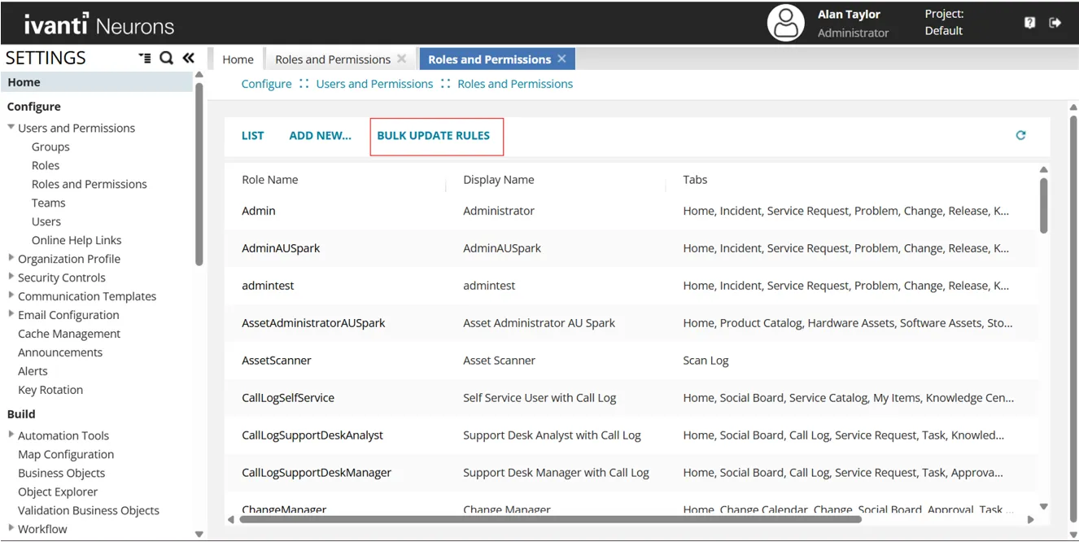Sort by the Role Name column header

pos(270,180)
